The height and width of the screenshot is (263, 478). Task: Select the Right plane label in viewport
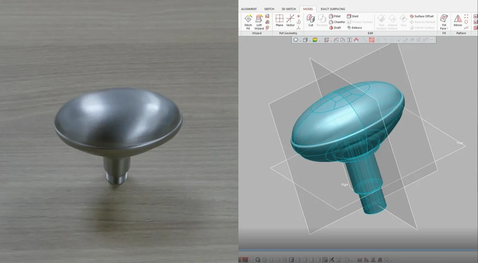[x=345, y=185]
